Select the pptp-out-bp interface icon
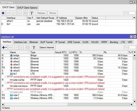 [11, 80]
